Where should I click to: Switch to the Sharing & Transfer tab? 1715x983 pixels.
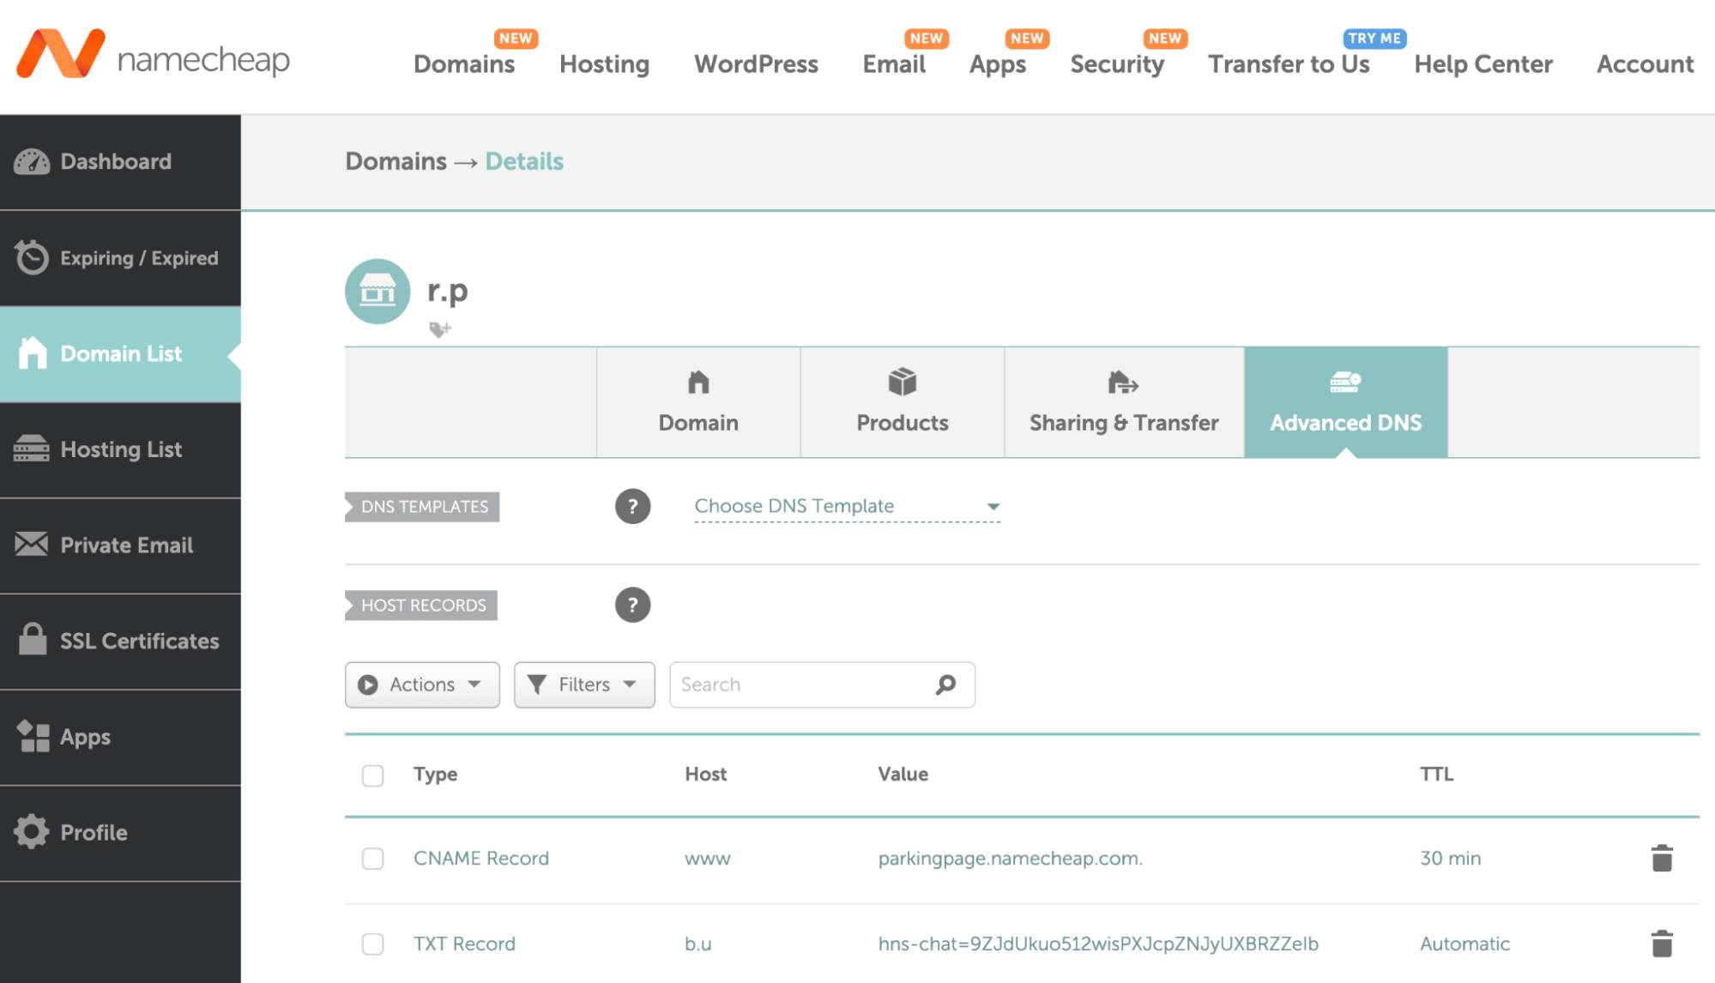tap(1122, 402)
